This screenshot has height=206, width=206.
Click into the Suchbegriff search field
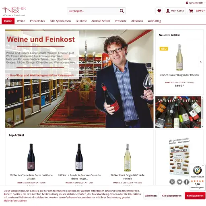click(93, 11)
